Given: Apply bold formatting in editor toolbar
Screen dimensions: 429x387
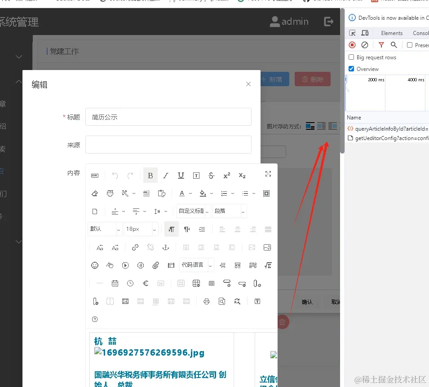Looking at the screenshot, I should tap(150, 176).
